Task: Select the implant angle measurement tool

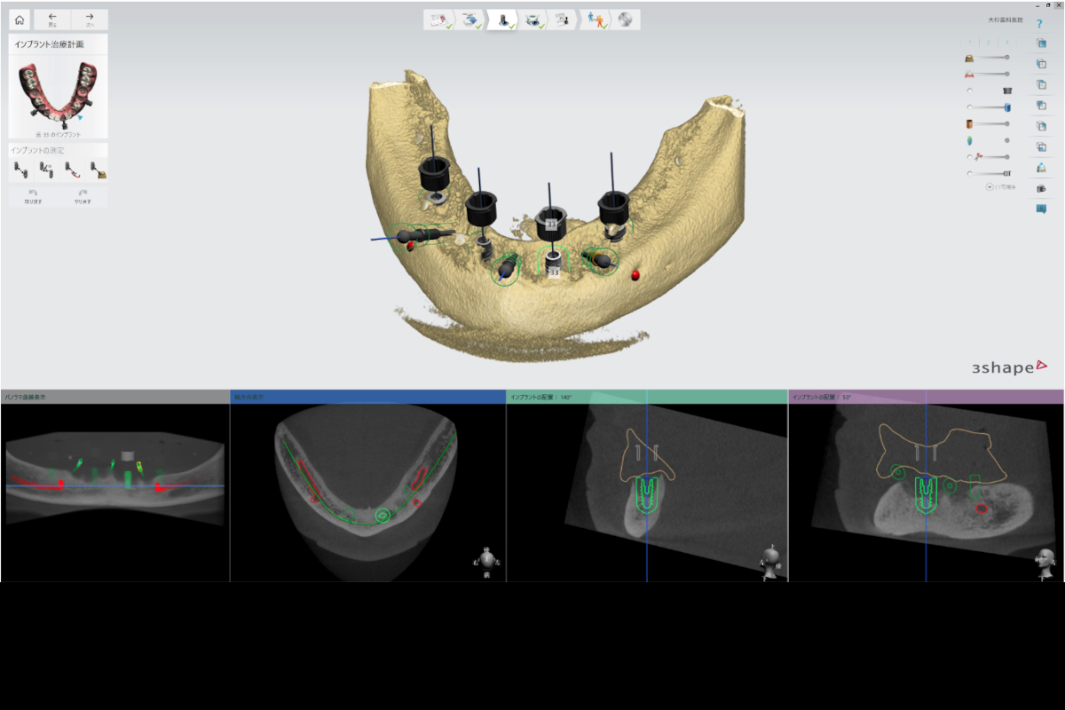Action: point(45,170)
